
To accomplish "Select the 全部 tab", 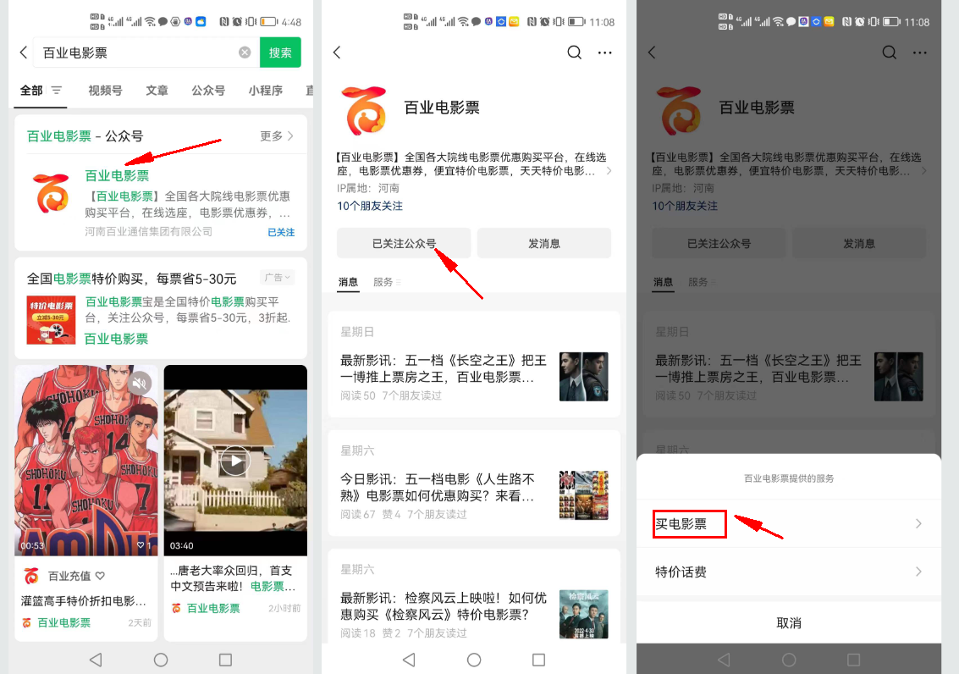I will click(x=31, y=91).
